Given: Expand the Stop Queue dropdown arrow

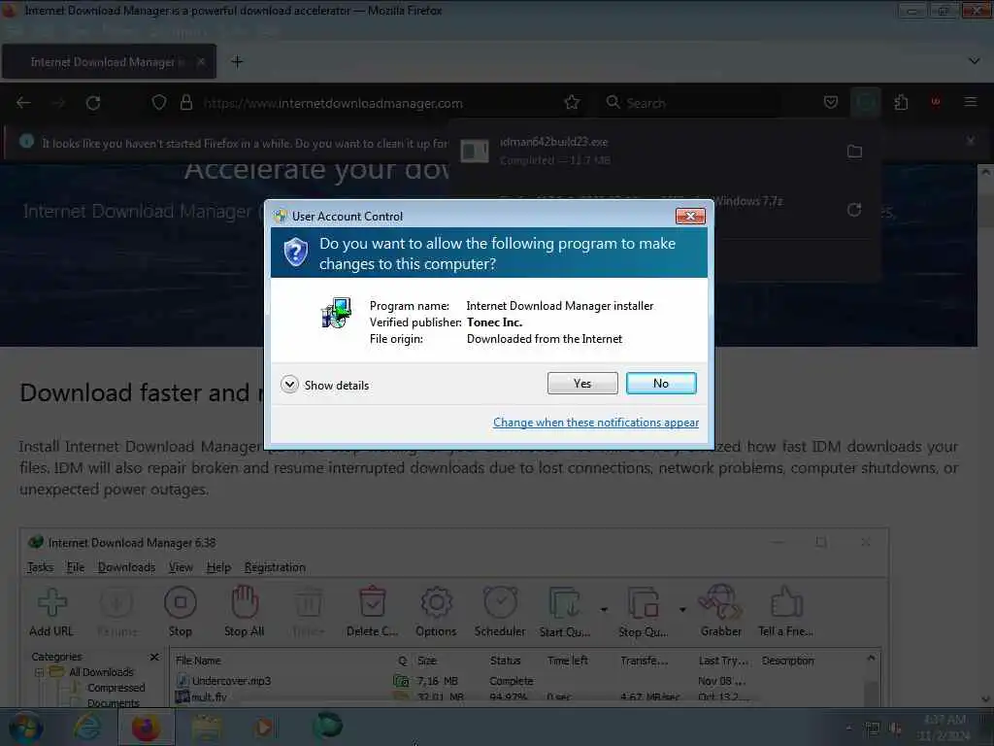Looking at the screenshot, I should 682,610.
